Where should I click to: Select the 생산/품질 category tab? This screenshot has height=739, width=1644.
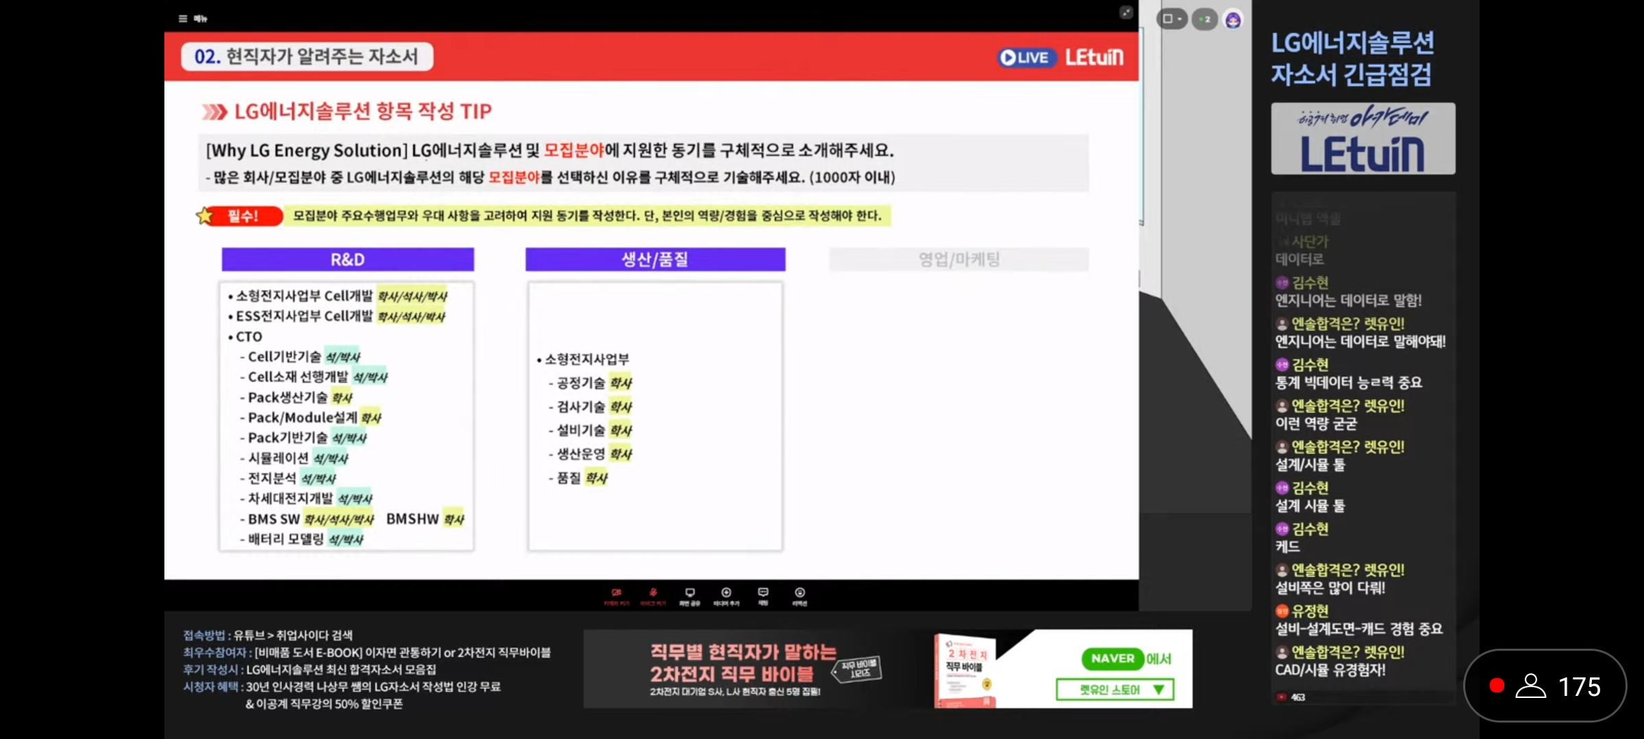pos(656,259)
